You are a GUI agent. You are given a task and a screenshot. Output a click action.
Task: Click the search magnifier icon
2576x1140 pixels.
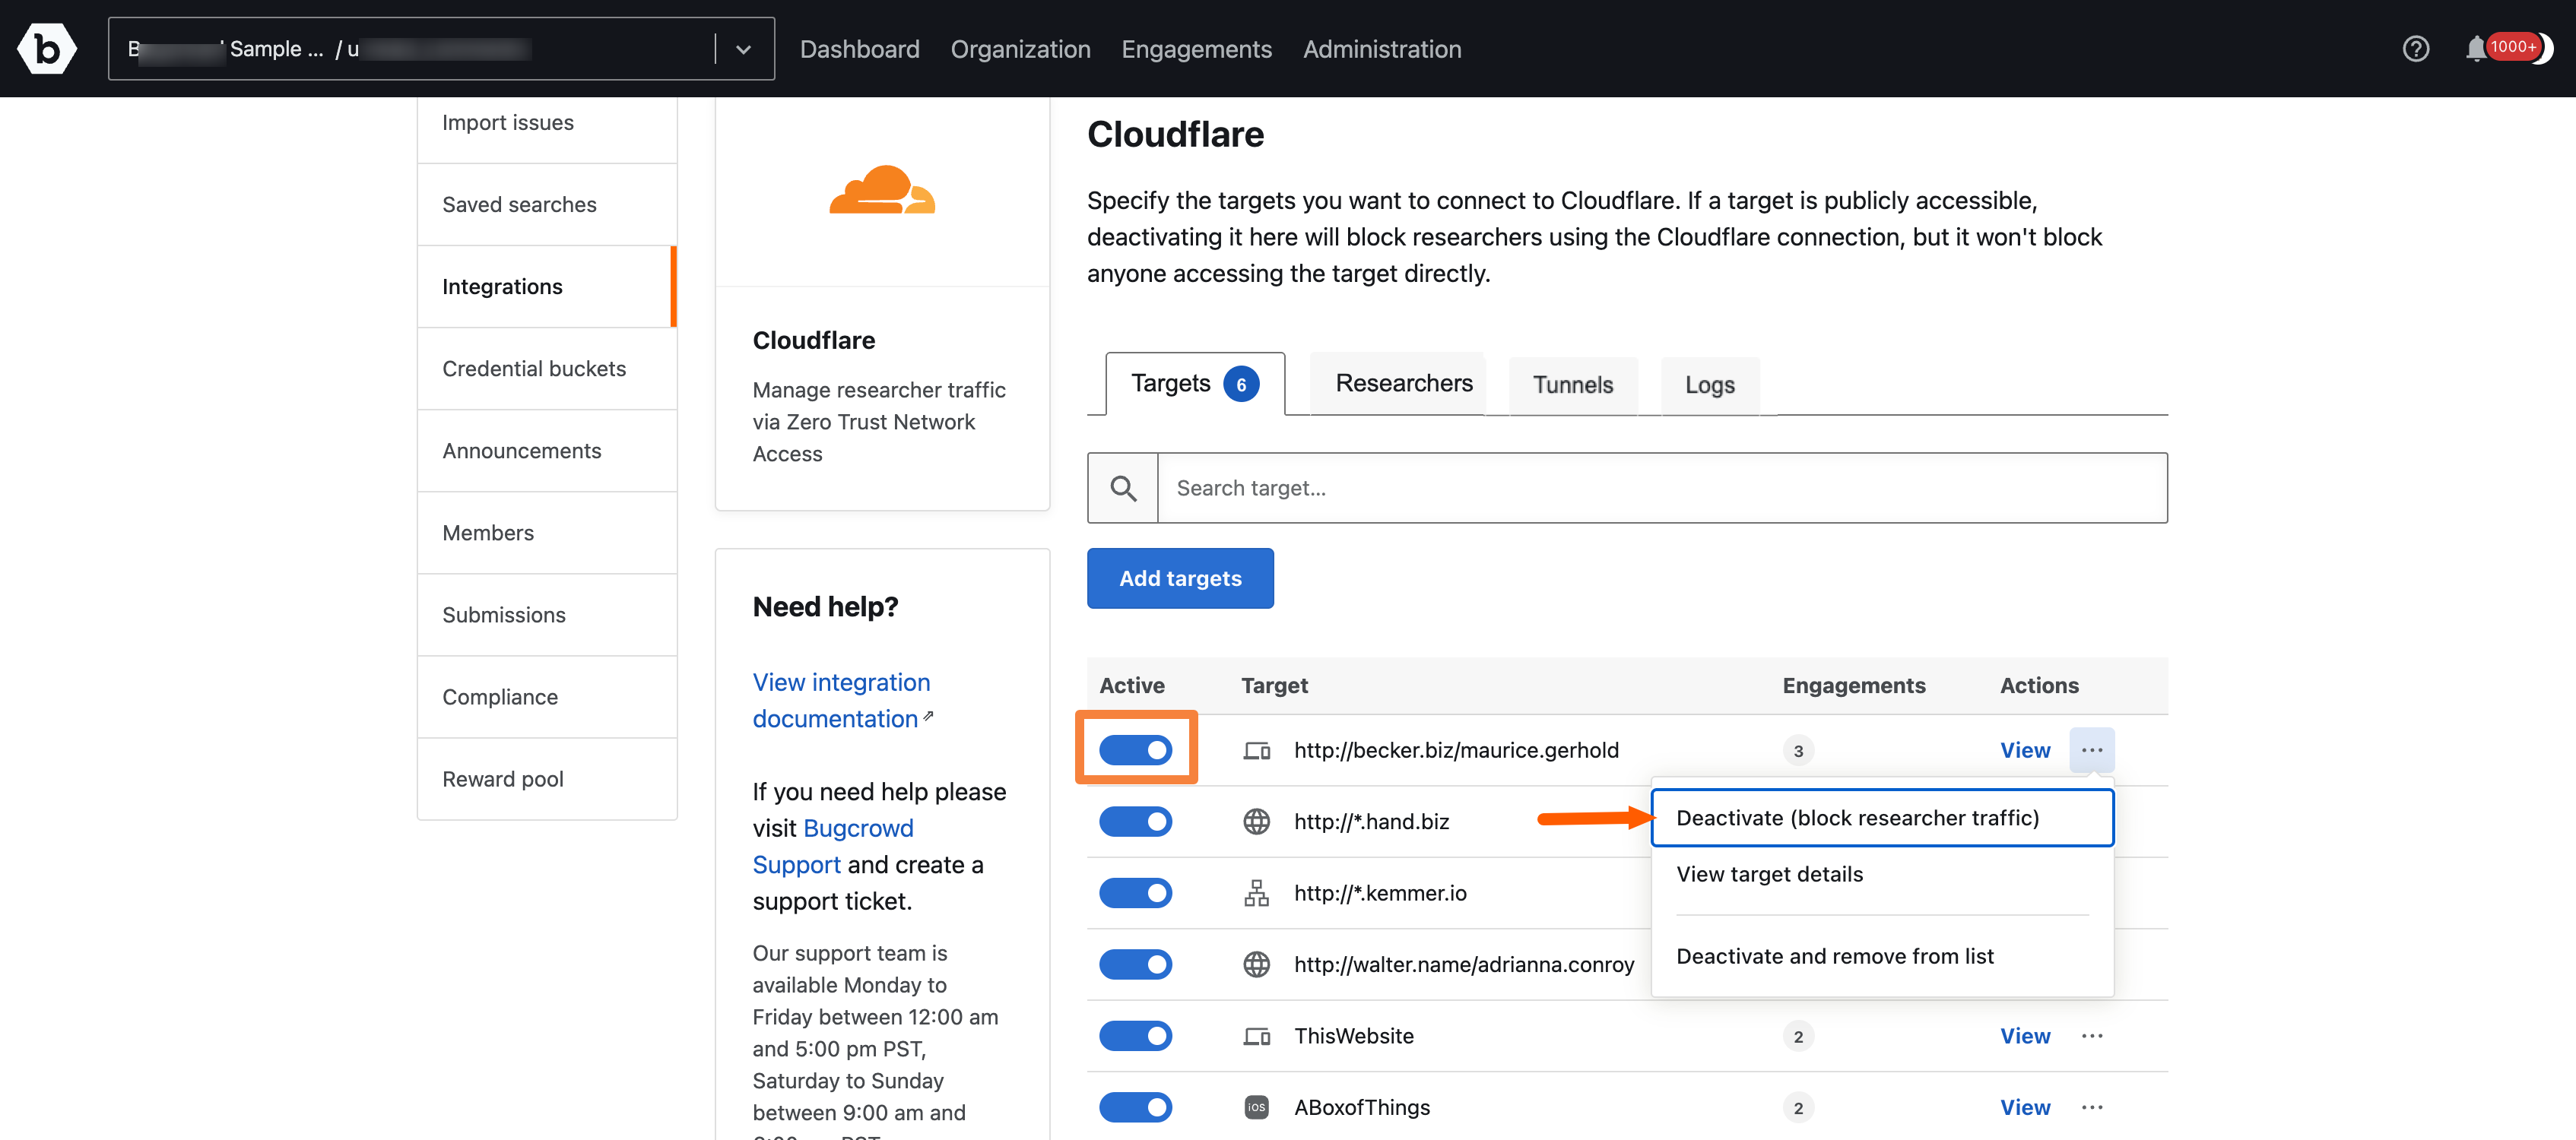coord(1123,488)
